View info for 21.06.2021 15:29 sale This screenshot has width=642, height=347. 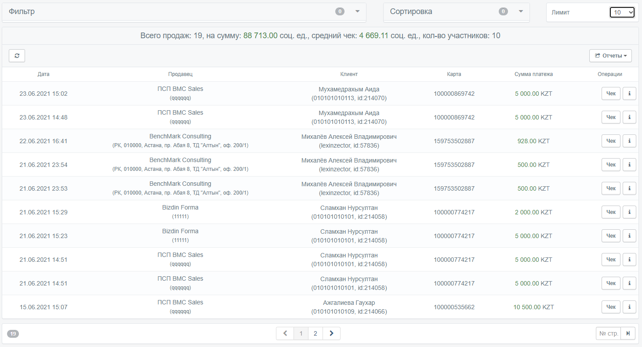point(629,212)
